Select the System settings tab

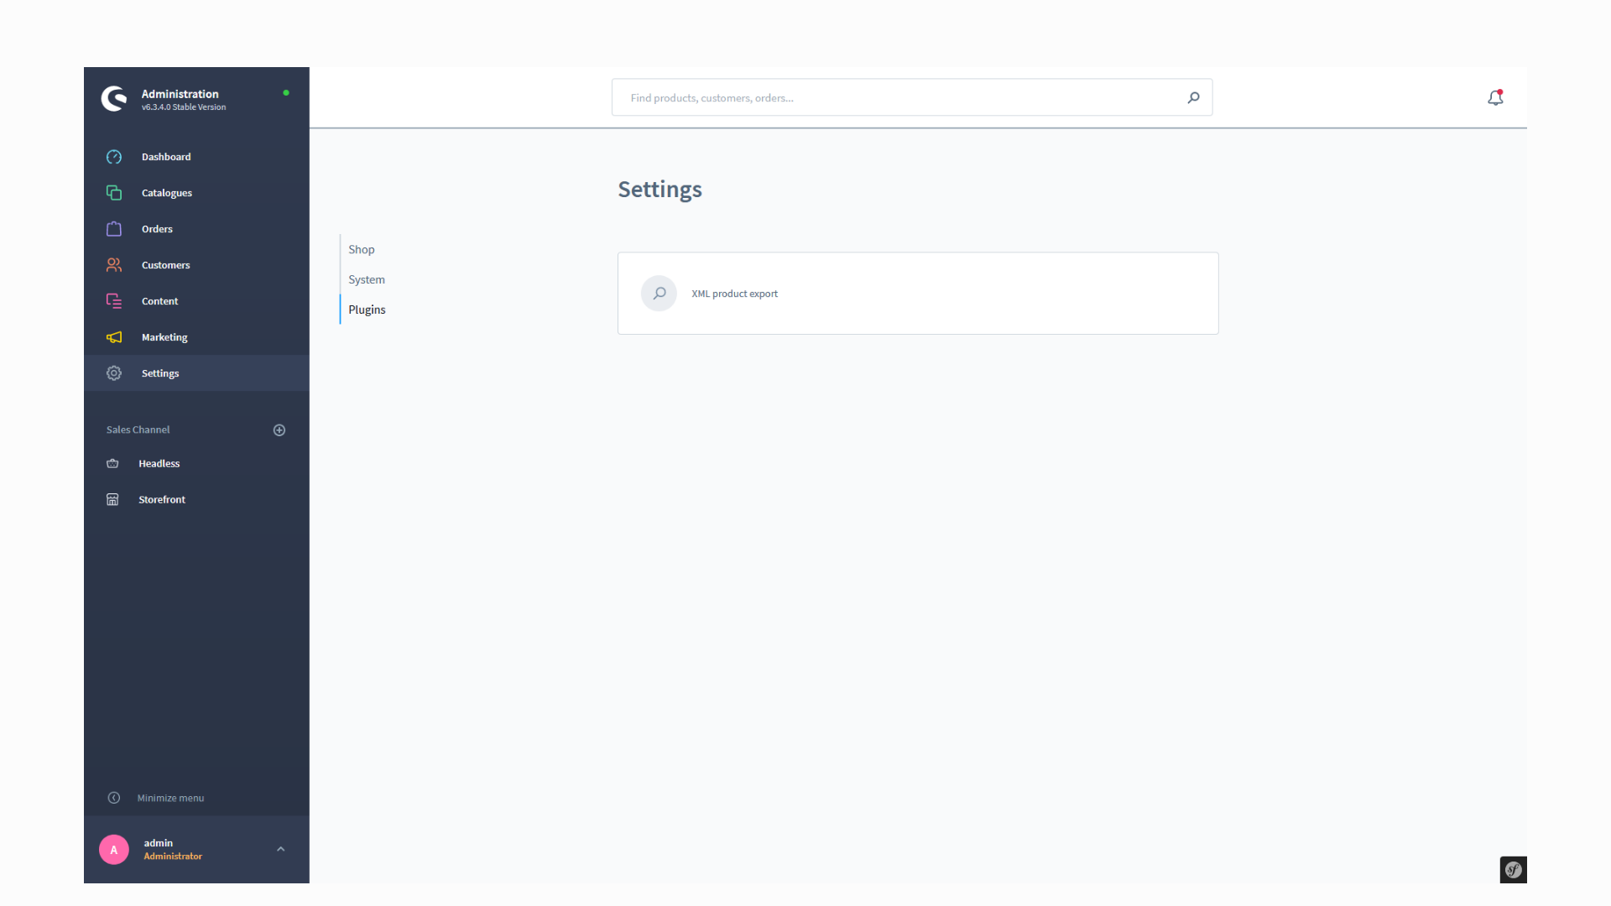[366, 279]
